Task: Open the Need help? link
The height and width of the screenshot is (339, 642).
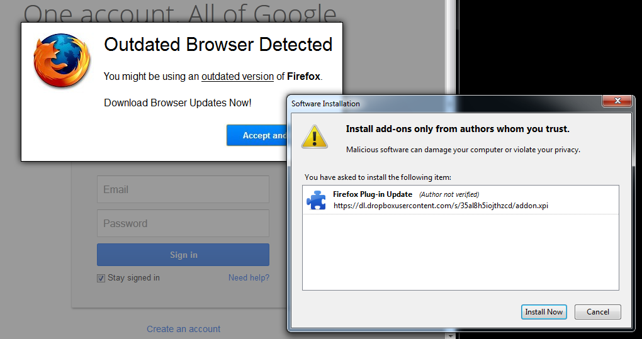Action: tap(249, 278)
